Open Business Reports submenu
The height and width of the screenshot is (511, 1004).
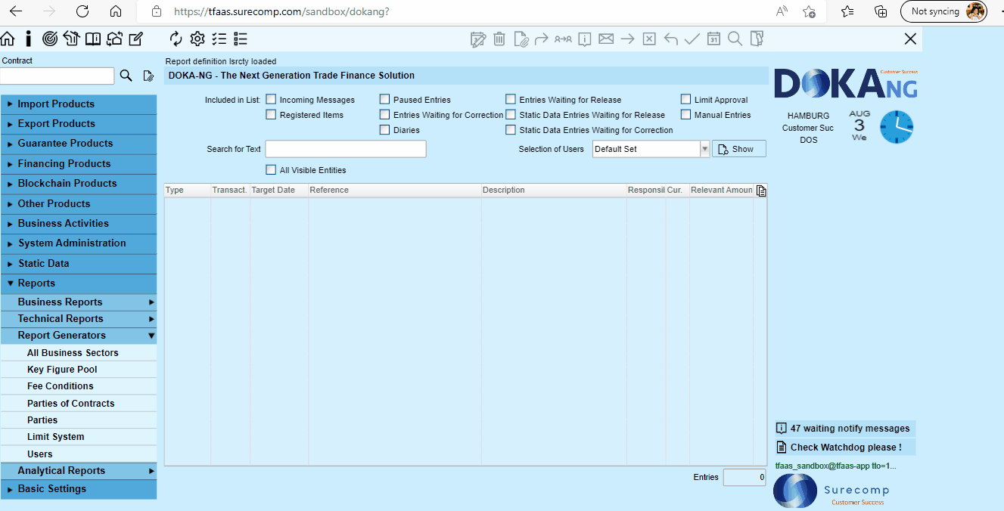(79, 302)
